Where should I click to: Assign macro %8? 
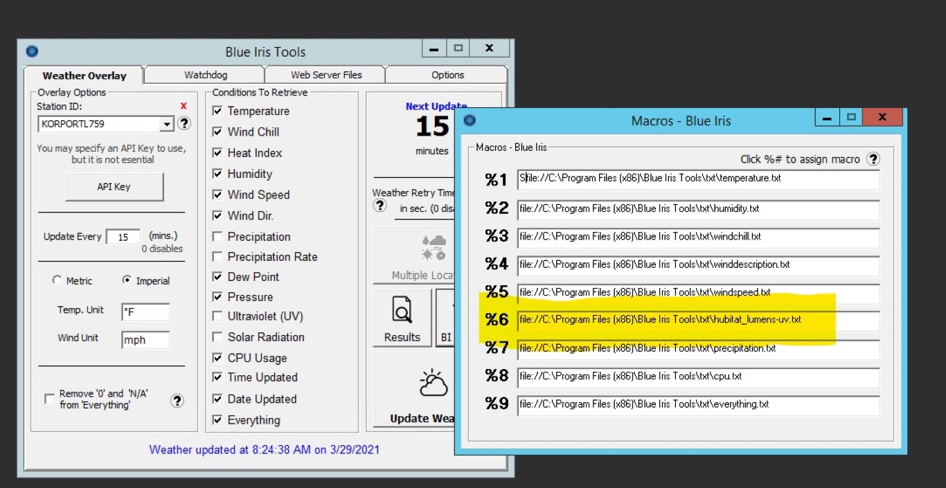496,376
